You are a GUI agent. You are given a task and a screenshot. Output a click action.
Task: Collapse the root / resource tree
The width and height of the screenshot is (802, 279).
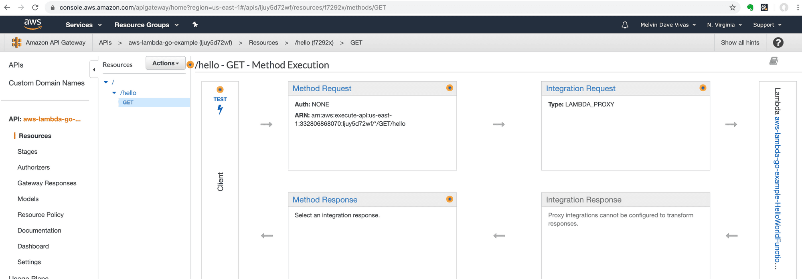106,82
